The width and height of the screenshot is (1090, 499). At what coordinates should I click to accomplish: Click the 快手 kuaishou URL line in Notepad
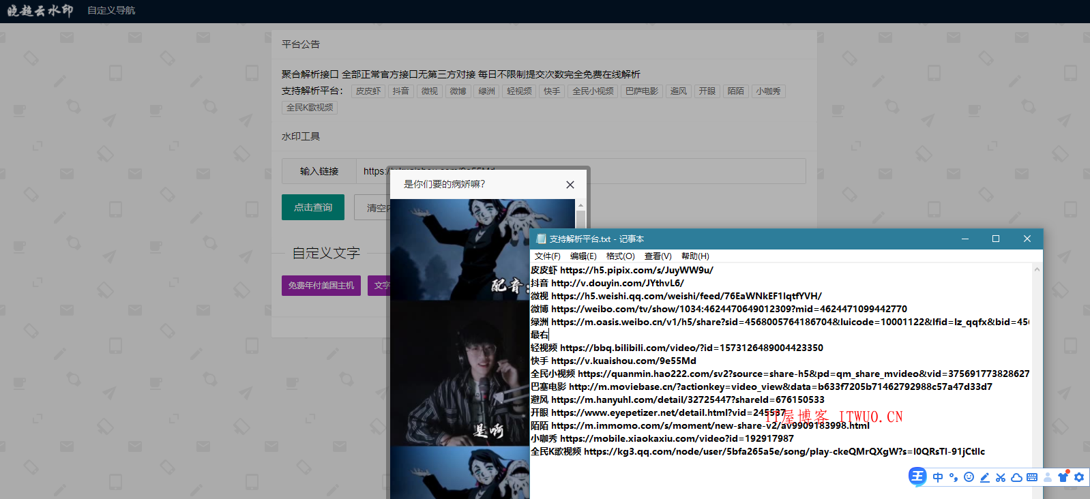tap(613, 361)
